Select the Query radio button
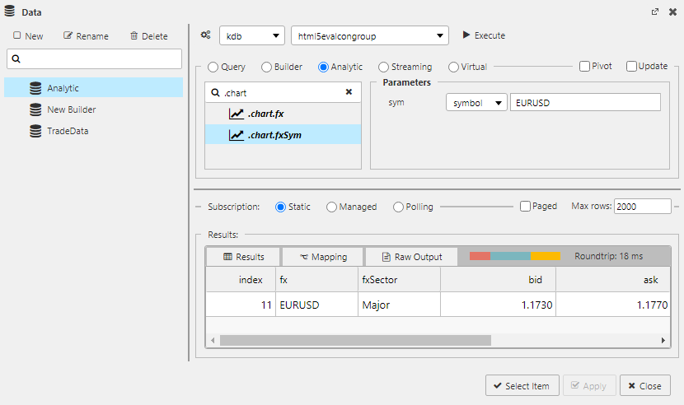684x405 pixels. pyautogui.click(x=213, y=67)
